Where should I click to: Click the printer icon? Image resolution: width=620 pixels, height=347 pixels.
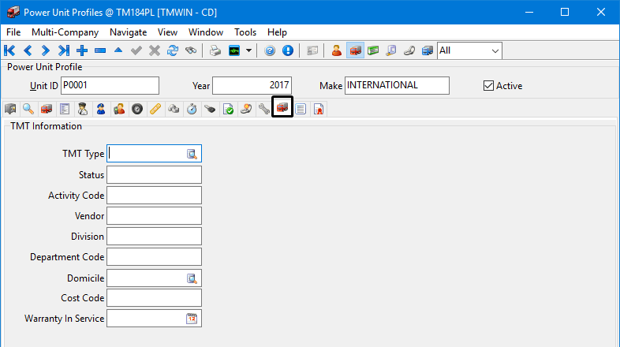click(x=215, y=50)
